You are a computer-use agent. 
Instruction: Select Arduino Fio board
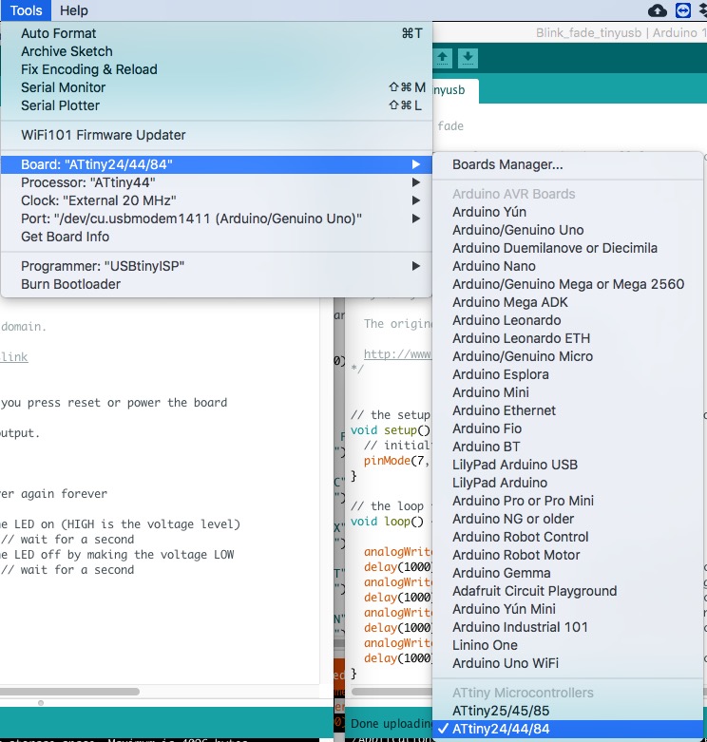568,428
